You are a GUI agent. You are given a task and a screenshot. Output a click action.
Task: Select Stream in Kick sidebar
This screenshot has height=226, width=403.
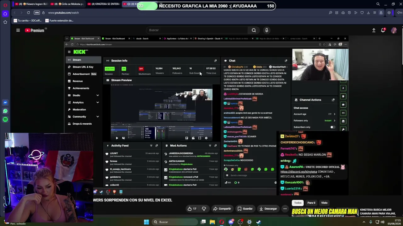pyautogui.click(x=83, y=60)
